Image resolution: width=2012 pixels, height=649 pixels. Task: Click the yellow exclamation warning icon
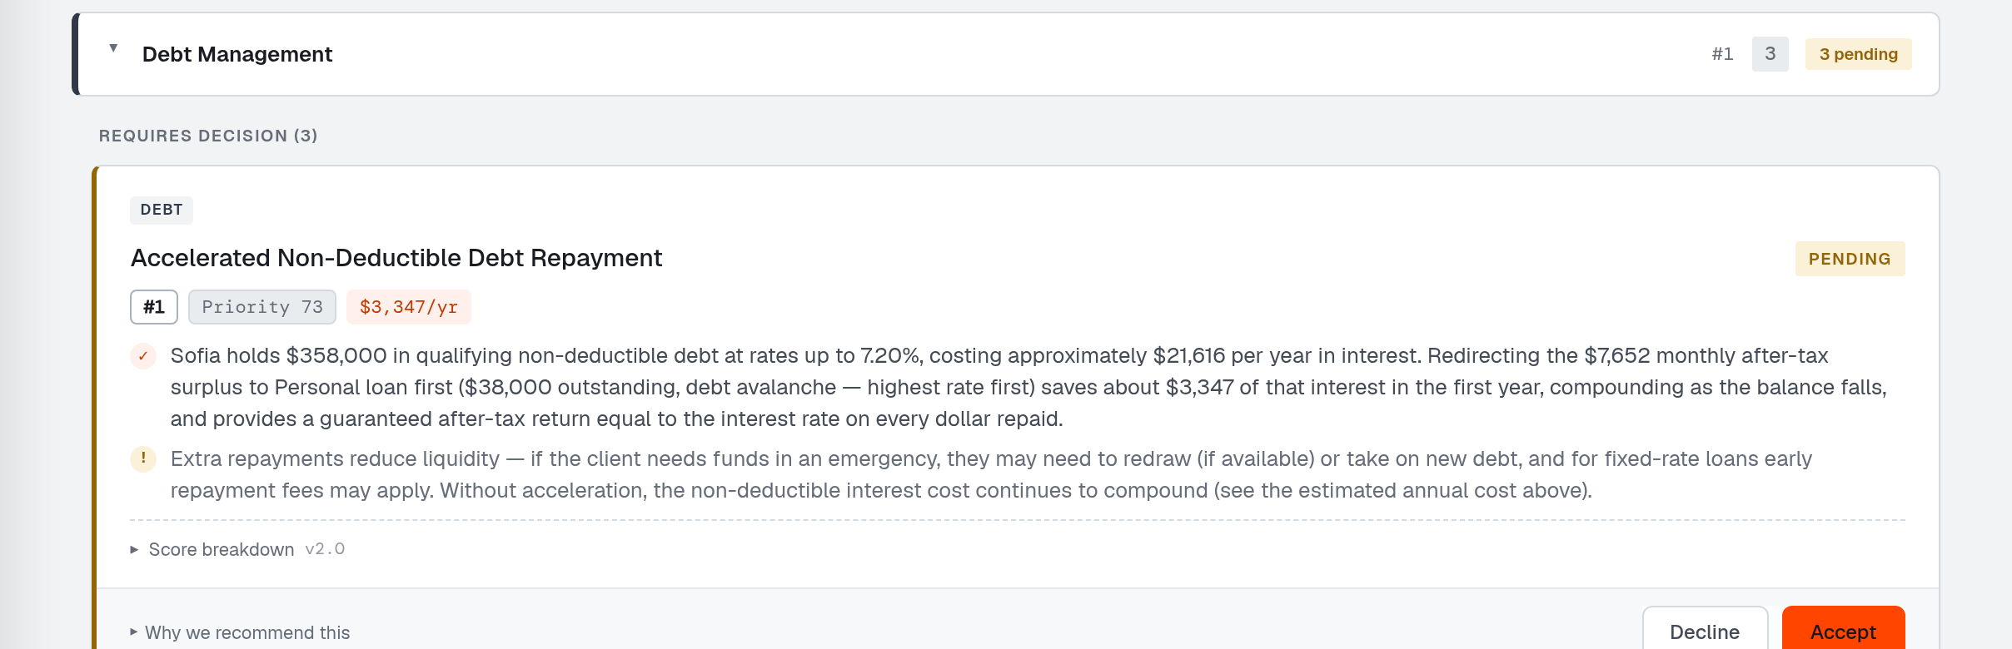click(x=143, y=458)
